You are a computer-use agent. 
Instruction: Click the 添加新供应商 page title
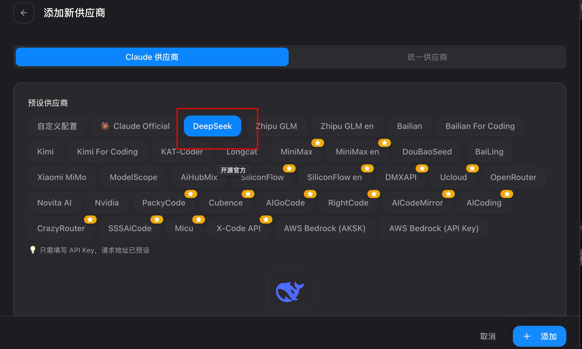tap(74, 13)
